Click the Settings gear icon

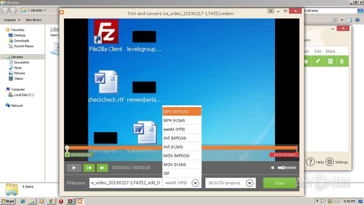pyautogui.click(x=330, y=162)
